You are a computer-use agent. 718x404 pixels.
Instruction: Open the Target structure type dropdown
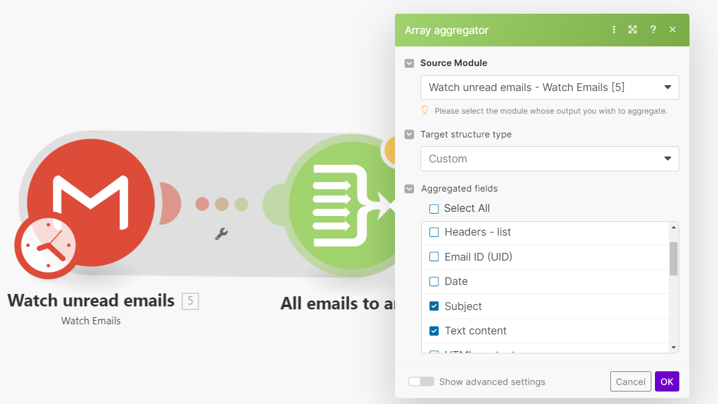pos(550,159)
